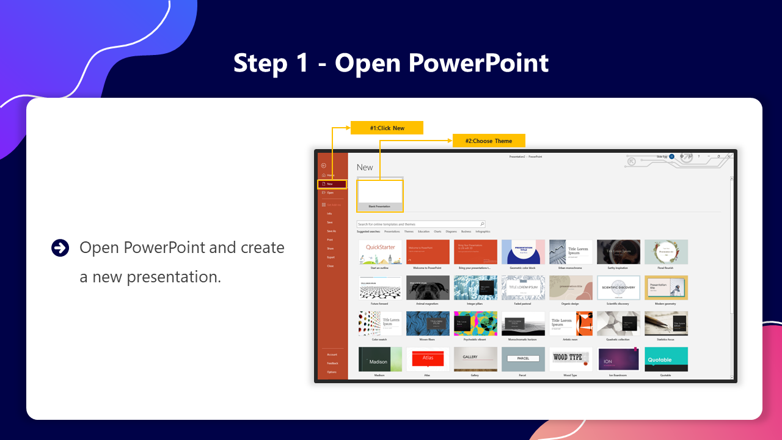Click the templates list vertical scrollbar

click(733, 278)
